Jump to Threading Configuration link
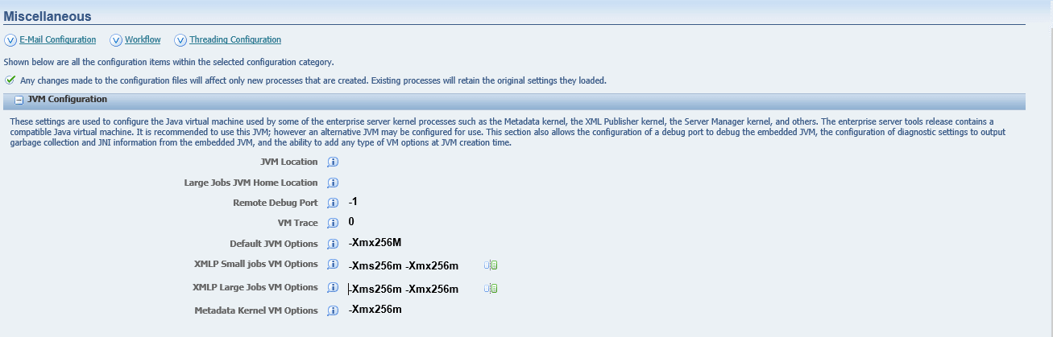This screenshot has width=1053, height=337. pos(235,40)
